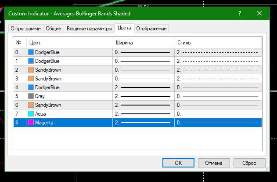
Task: Close the Custom Indicator dialog
Action: pos(259,14)
